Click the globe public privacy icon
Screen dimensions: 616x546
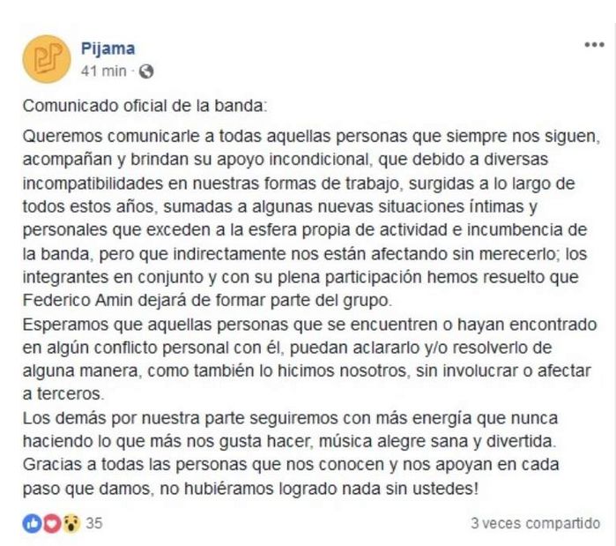(x=146, y=71)
